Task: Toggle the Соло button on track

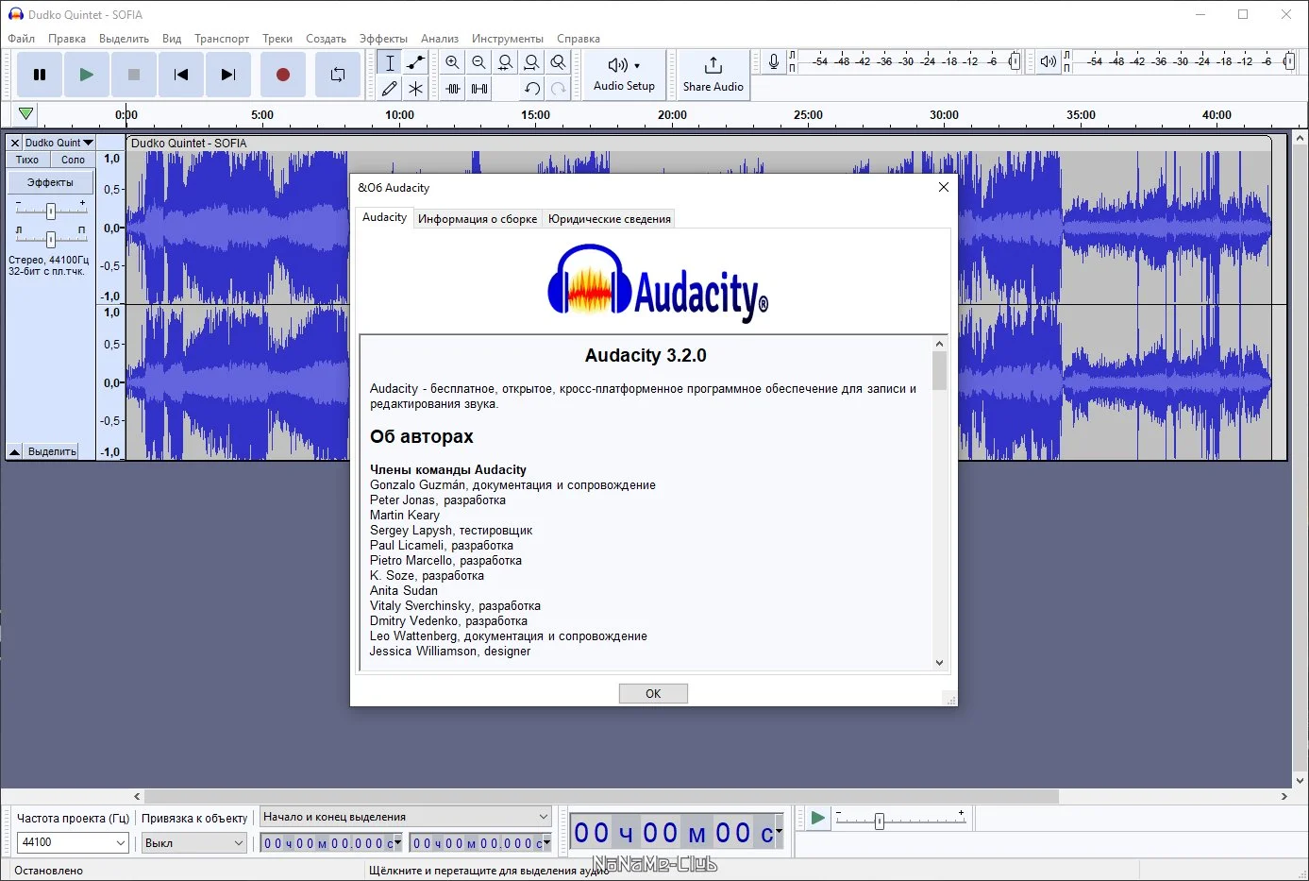Action: tap(73, 160)
